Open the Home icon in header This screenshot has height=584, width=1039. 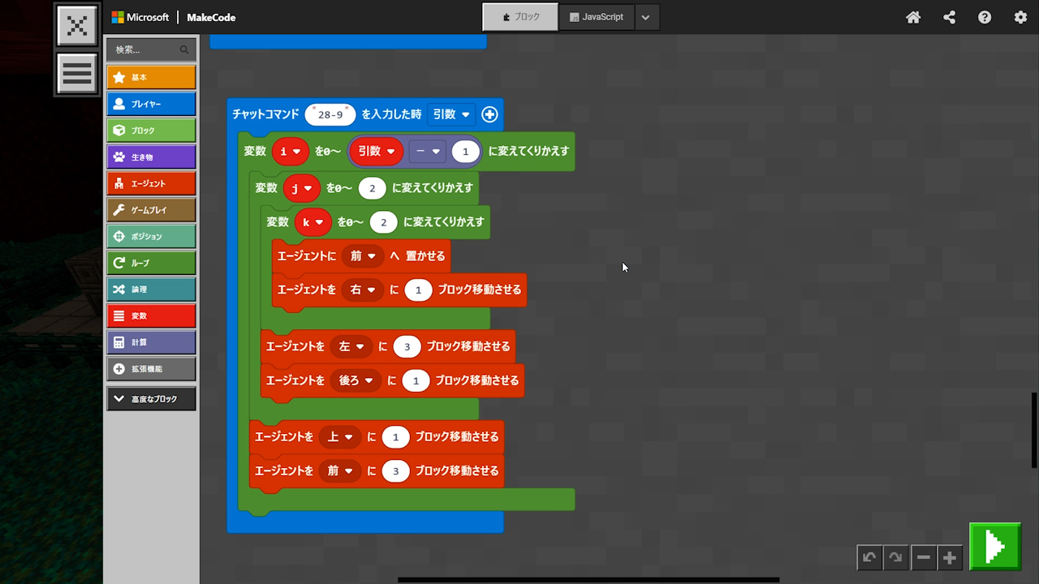[913, 17]
